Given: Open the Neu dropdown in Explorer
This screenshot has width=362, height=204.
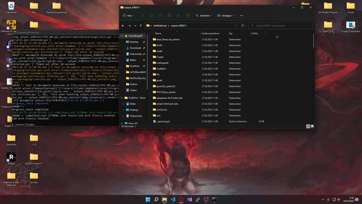Looking at the screenshot, I should click(128, 15).
